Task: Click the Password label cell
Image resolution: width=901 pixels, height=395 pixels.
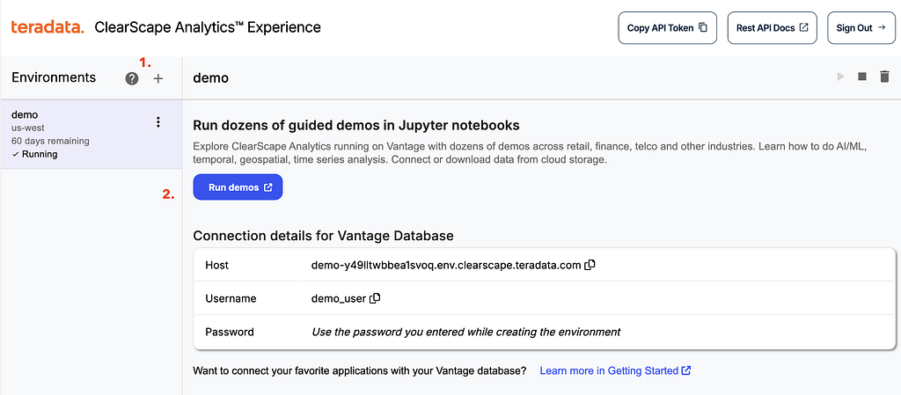Action: [230, 332]
